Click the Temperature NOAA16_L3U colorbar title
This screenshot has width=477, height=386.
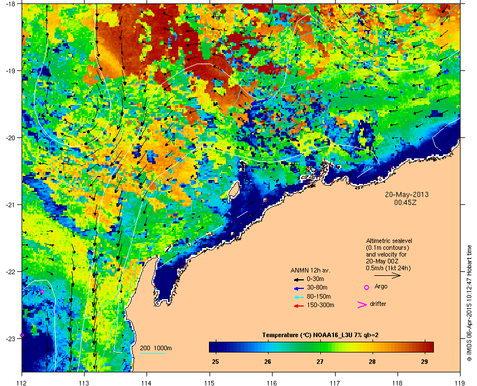pos(320,335)
